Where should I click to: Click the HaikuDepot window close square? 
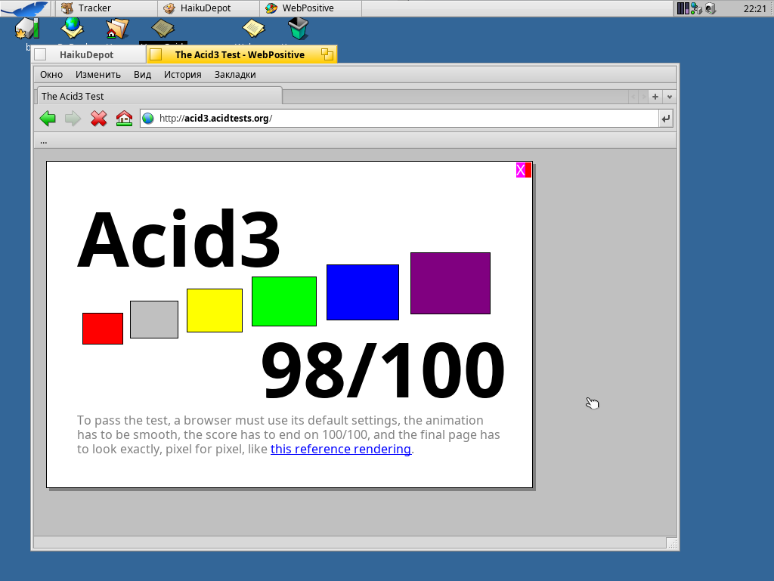pos(41,54)
